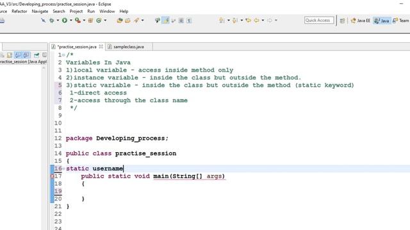Click the green Run button icon
Viewport: 410px width, 230px height.
point(64,20)
